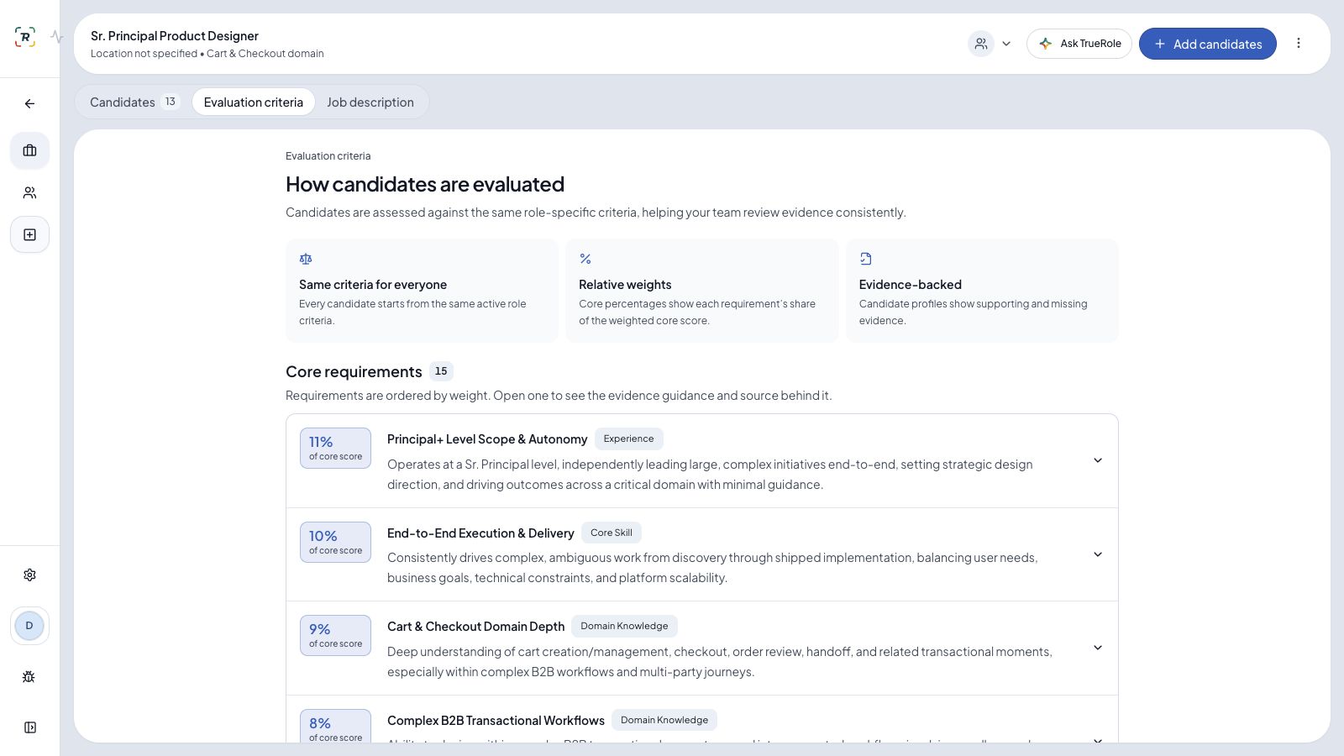
Task: Open the activity pulse icon beside the logo
Action: click(x=56, y=37)
